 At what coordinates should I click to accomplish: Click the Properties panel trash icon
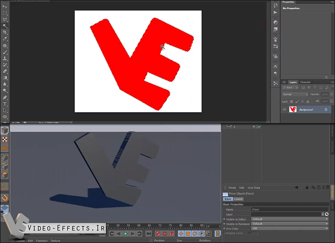[326, 77]
